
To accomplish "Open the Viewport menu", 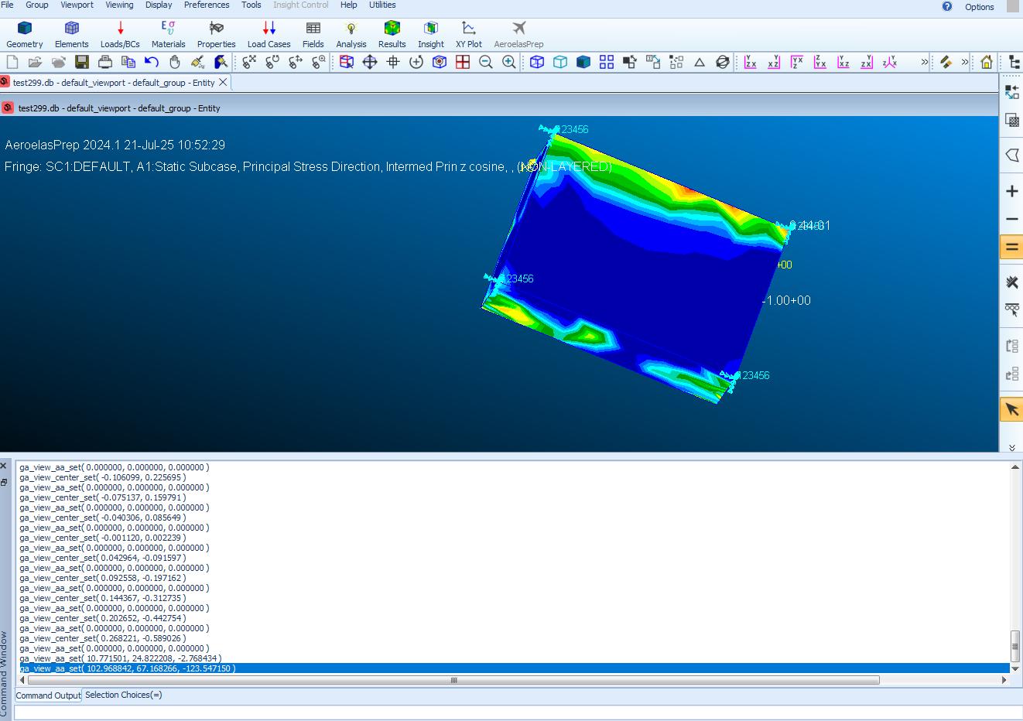I will pos(77,5).
